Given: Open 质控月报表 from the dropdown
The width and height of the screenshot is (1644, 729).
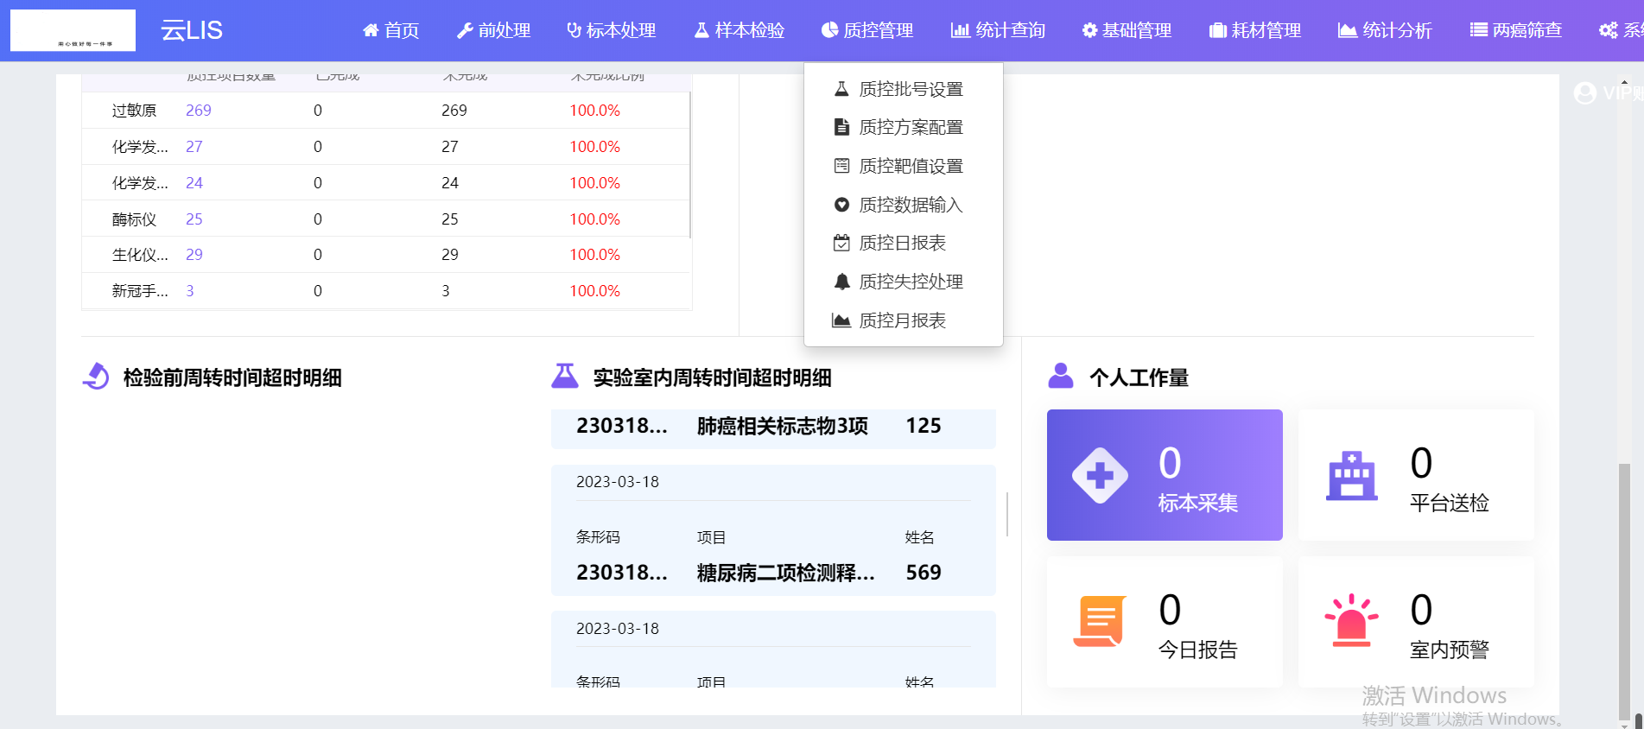Looking at the screenshot, I should click(904, 320).
